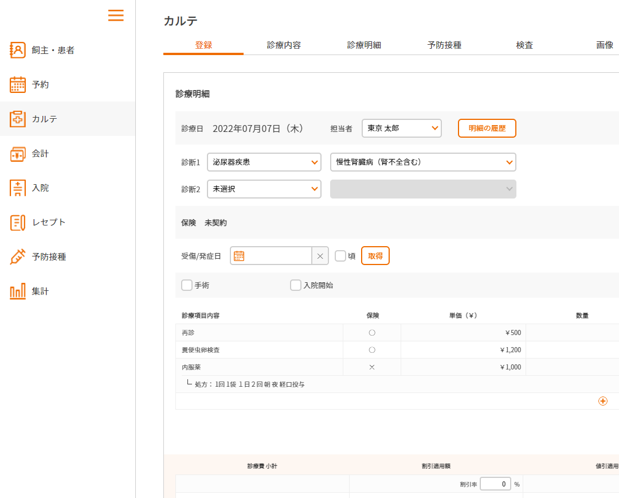
Task: Switch to the 画像 tab
Action: coord(605,45)
